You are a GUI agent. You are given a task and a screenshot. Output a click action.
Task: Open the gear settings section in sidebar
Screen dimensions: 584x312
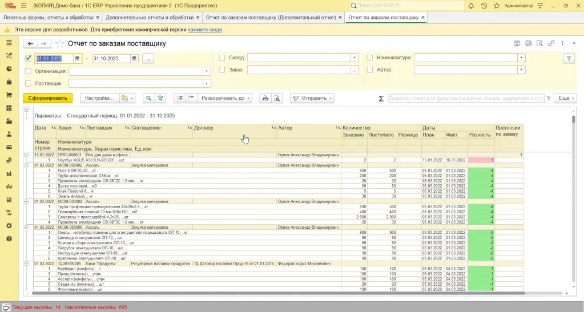(x=9, y=226)
